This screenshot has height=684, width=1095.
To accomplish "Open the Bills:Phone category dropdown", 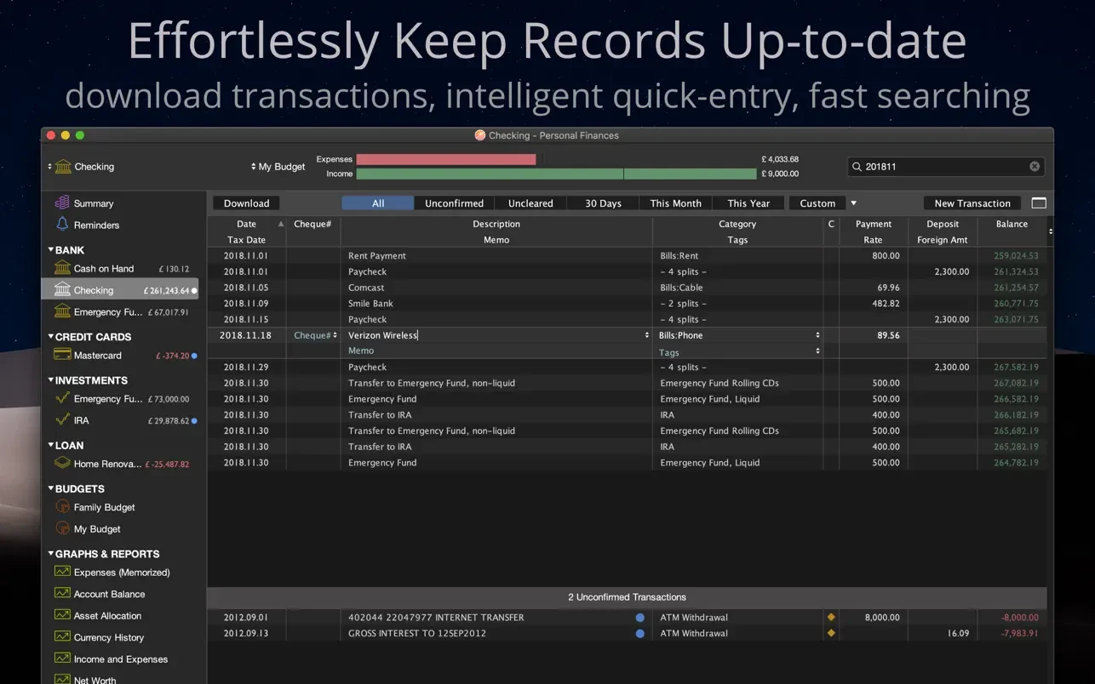I will pos(817,335).
